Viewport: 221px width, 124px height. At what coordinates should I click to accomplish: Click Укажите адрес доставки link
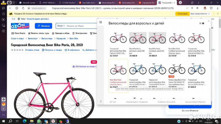[x=38, y=19]
